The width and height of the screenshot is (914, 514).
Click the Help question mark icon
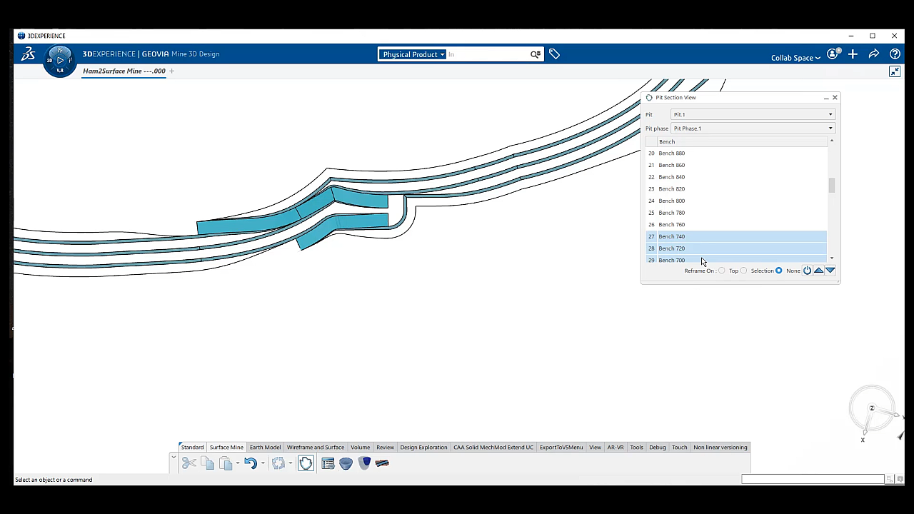click(895, 54)
